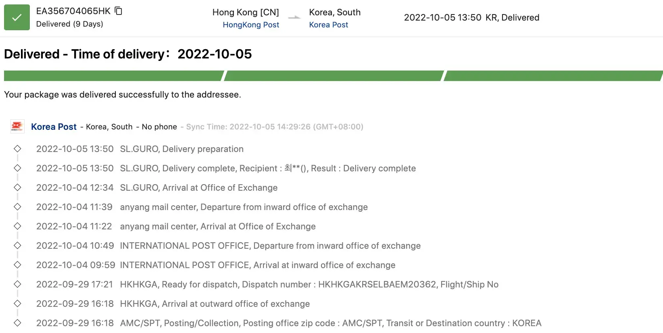Click the green delivered checkmark icon

pyautogui.click(x=17, y=17)
